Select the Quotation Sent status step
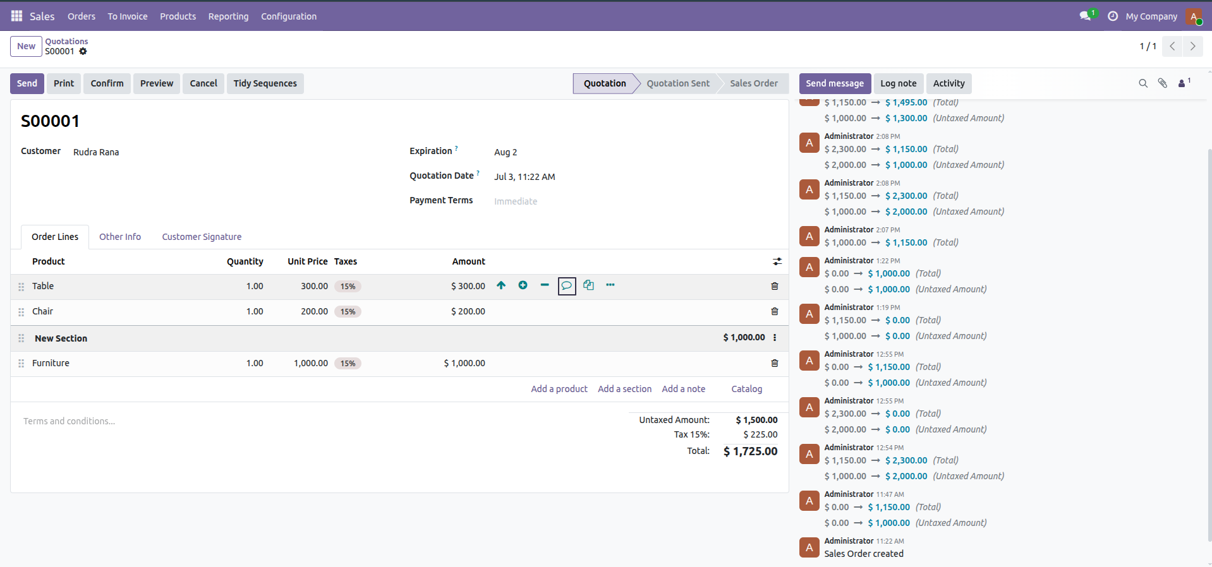The height and width of the screenshot is (567, 1212). (678, 83)
